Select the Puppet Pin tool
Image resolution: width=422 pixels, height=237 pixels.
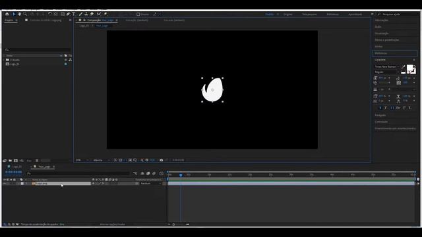point(105,14)
